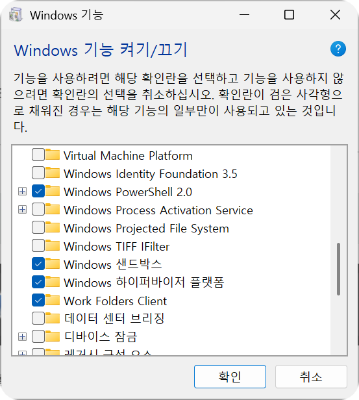Click the folder icon beside Work Folders Client
The image size is (359, 400).
[x=53, y=300]
